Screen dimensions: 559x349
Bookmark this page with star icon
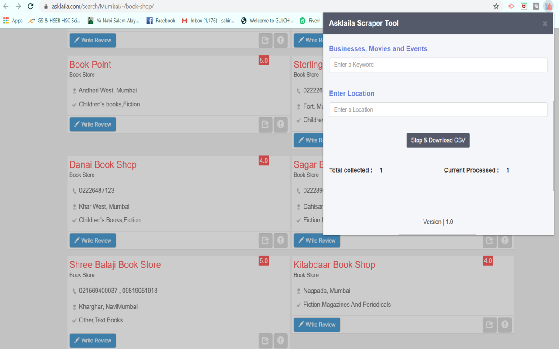click(x=496, y=6)
